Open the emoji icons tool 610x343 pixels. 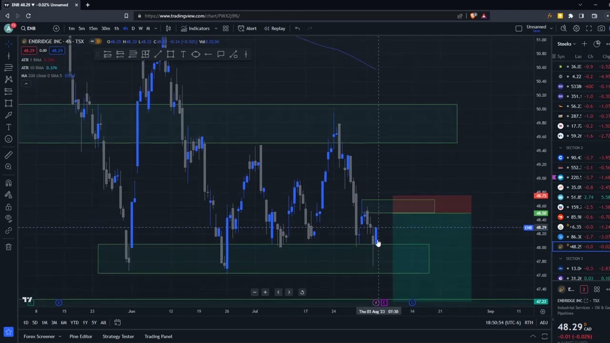coord(9,139)
